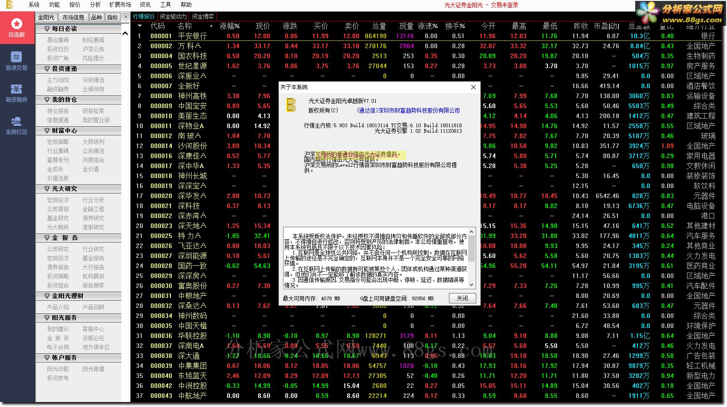This screenshot has height=407, width=727.
Task: Select the 国农科技 stock name
Action: click(192, 56)
